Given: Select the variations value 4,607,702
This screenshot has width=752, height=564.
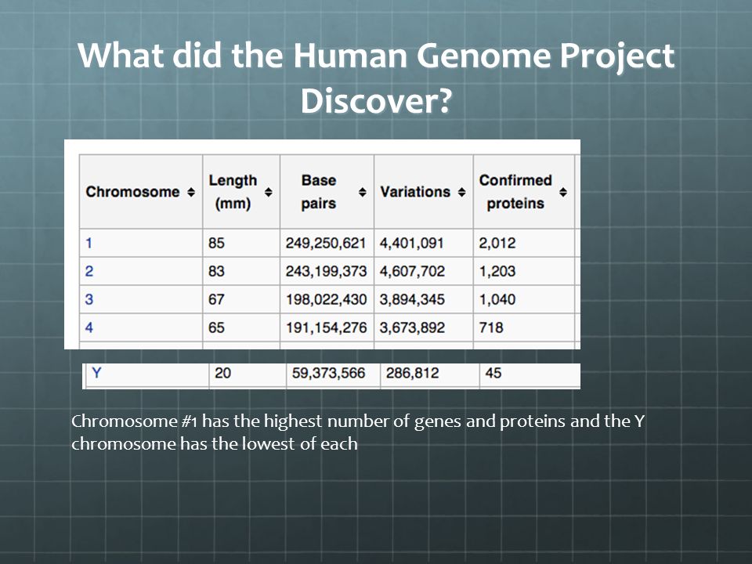Looking at the screenshot, I should [x=413, y=272].
